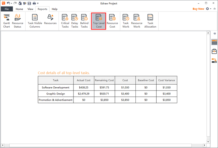
Task: Open the settings gear icon
Action: coord(207,9)
